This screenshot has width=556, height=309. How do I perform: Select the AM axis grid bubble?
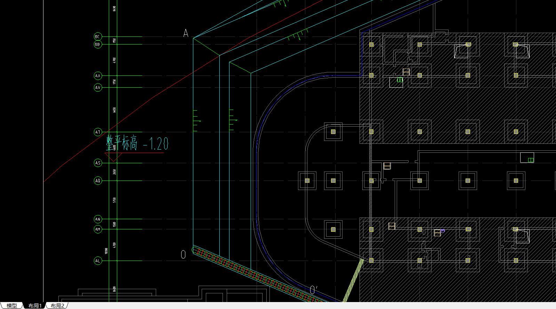[98, 229]
